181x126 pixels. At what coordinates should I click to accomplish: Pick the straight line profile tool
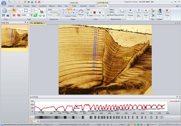(19, 10)
